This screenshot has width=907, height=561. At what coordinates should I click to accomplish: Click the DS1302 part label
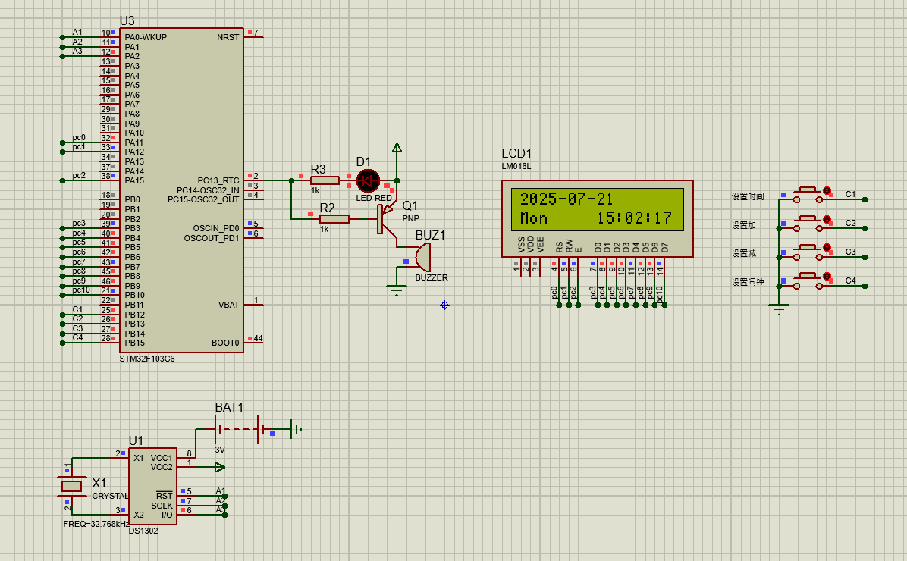143,531
